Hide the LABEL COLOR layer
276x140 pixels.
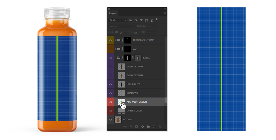[111, 111]
